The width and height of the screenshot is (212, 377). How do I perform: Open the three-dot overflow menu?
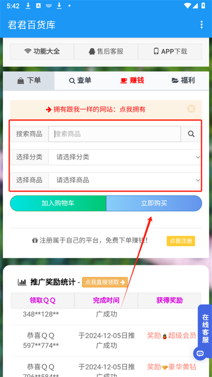pos(202,25)
